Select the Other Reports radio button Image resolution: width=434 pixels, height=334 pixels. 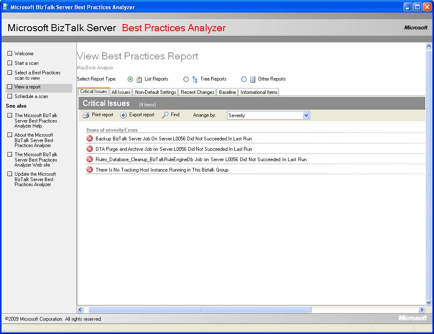coord(244,79)
